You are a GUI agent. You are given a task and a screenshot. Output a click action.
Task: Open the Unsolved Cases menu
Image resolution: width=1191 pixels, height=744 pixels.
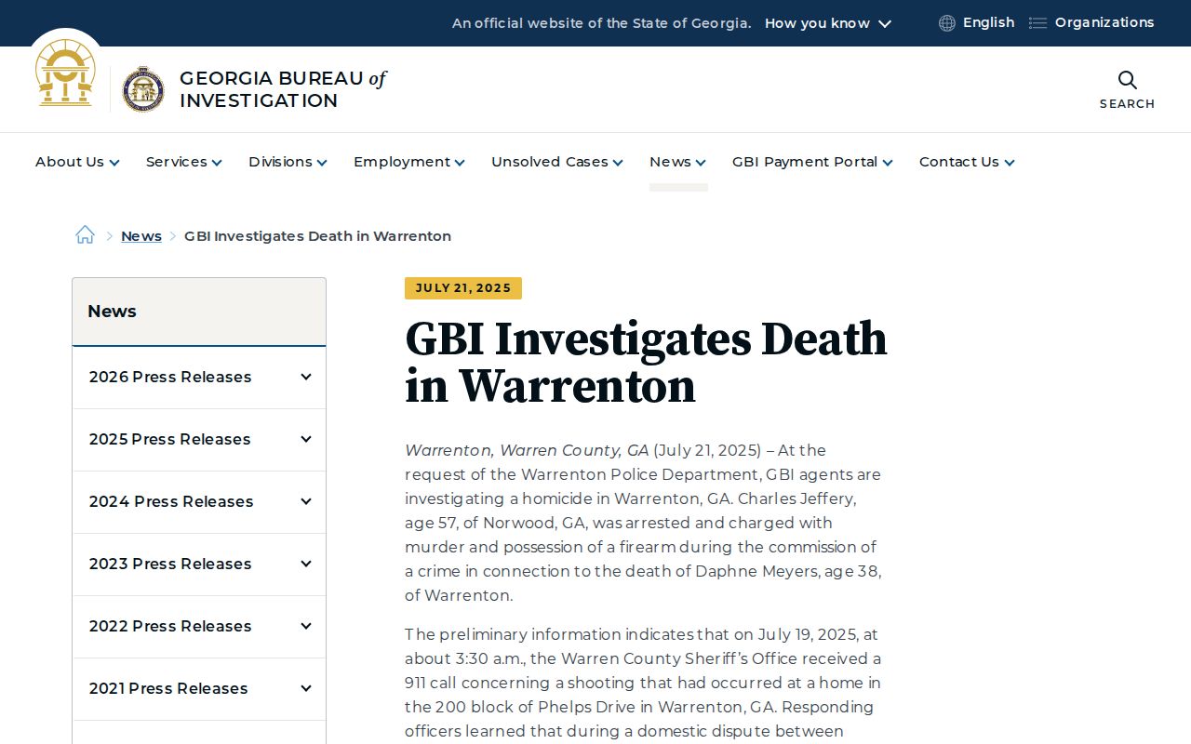(557, 162)
